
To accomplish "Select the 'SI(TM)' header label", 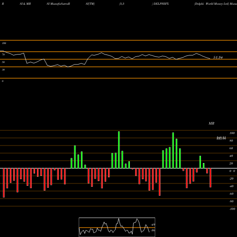I will pyautogui.click(x=90, y=4).
